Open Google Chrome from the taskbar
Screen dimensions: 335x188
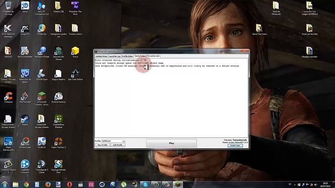tap(26, 184)
